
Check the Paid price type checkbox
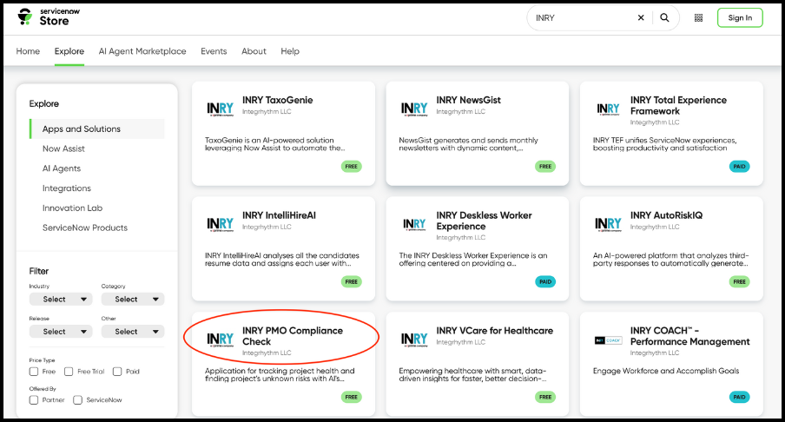click(117, 372)
